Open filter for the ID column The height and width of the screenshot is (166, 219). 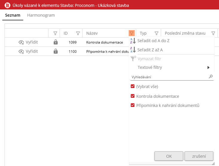click(78, 33)
